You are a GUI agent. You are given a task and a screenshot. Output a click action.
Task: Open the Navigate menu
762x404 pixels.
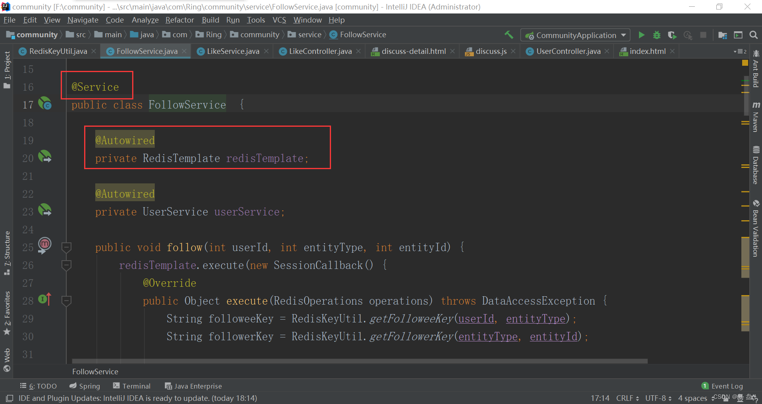(83, 20)
